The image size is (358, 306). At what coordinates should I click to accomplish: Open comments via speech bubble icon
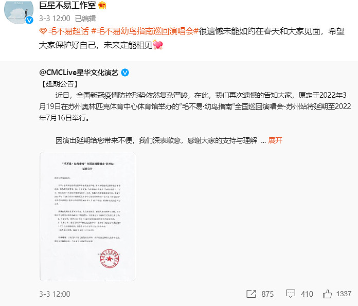[291, 294]
